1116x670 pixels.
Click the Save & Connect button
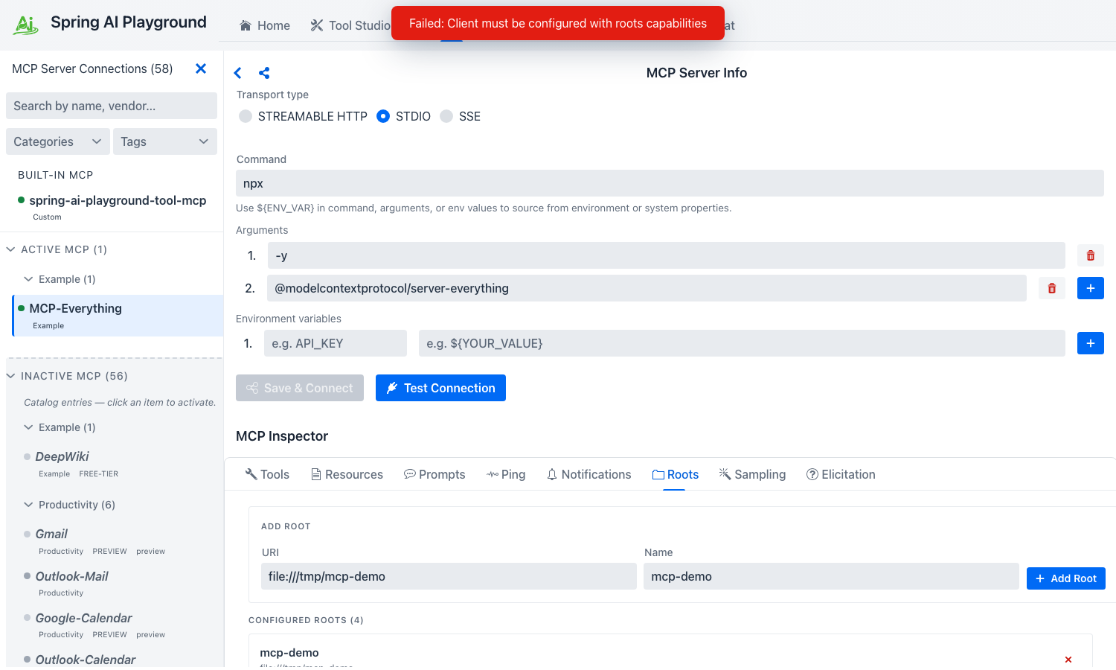pos(300,388)
